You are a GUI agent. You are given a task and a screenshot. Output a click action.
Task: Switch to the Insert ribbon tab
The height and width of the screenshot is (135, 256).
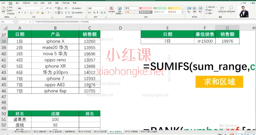17,3
